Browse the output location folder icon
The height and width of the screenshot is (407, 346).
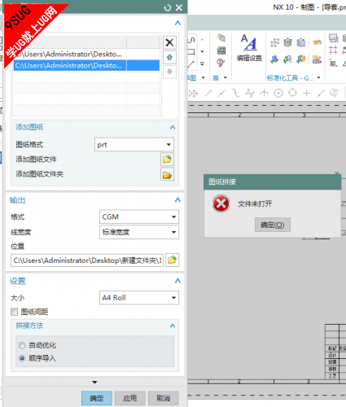[x=172, y=260]
